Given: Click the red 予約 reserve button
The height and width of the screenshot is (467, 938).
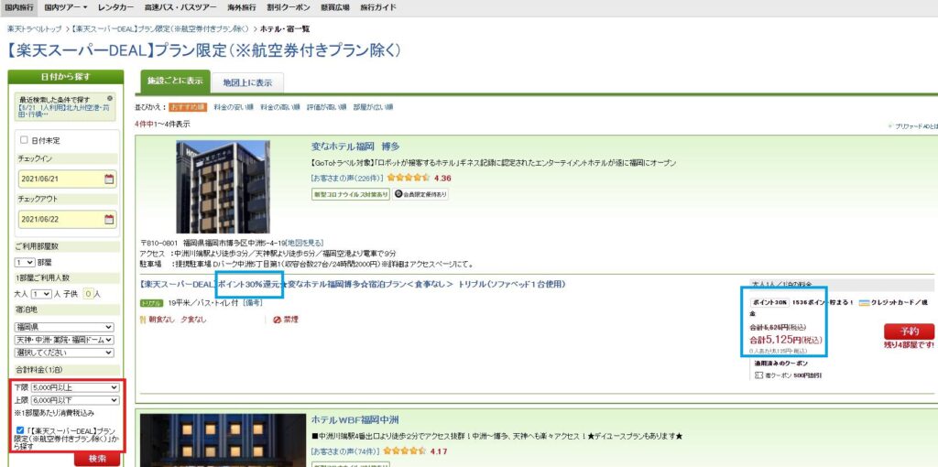Looking at the screenshot, I should pos(909,331).
